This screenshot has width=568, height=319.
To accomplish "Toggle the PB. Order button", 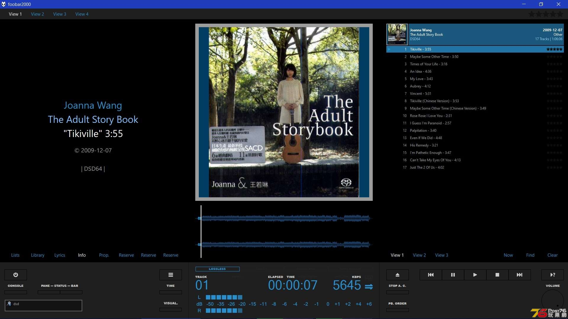I will click(398, 310).
